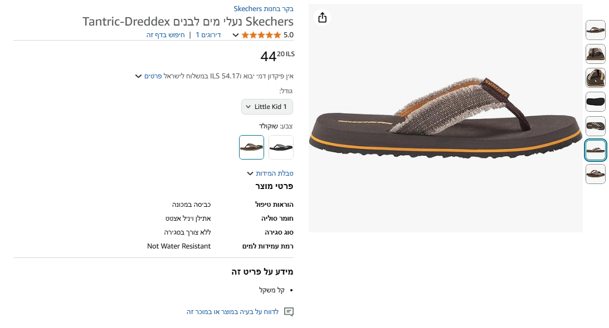609x328 pixels.
Task: Expand the ratings chevron beside the stars
Action: [236, 35]
